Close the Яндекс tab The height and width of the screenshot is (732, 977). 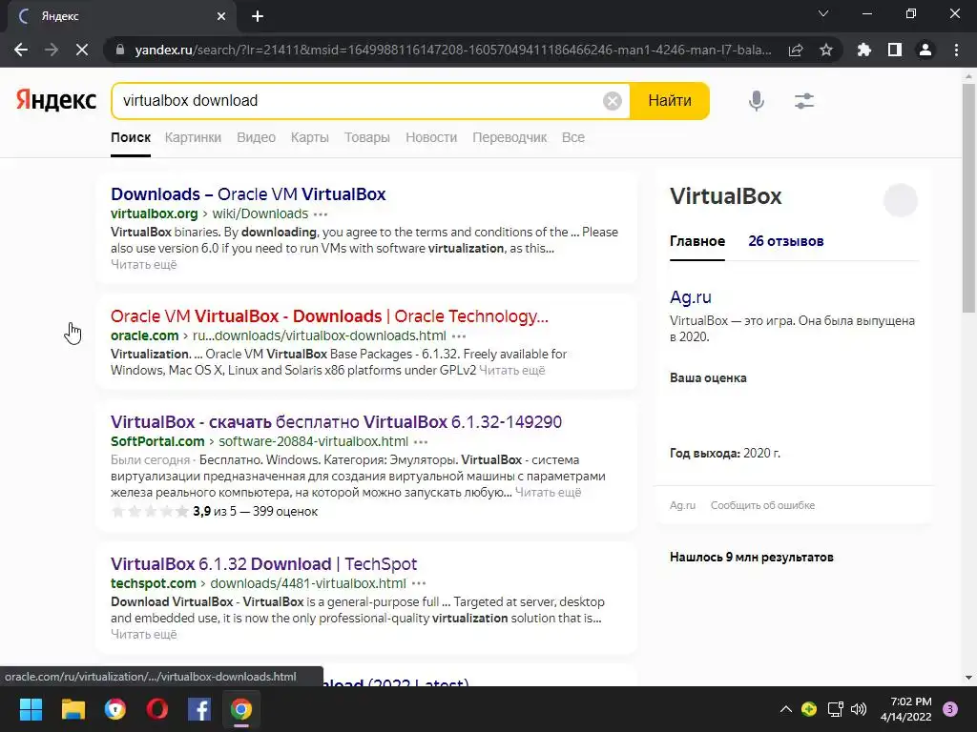(x=221, y=16)
